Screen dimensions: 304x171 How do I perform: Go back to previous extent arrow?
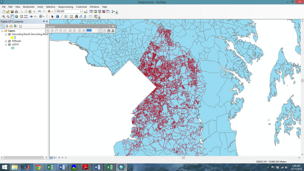31,17
